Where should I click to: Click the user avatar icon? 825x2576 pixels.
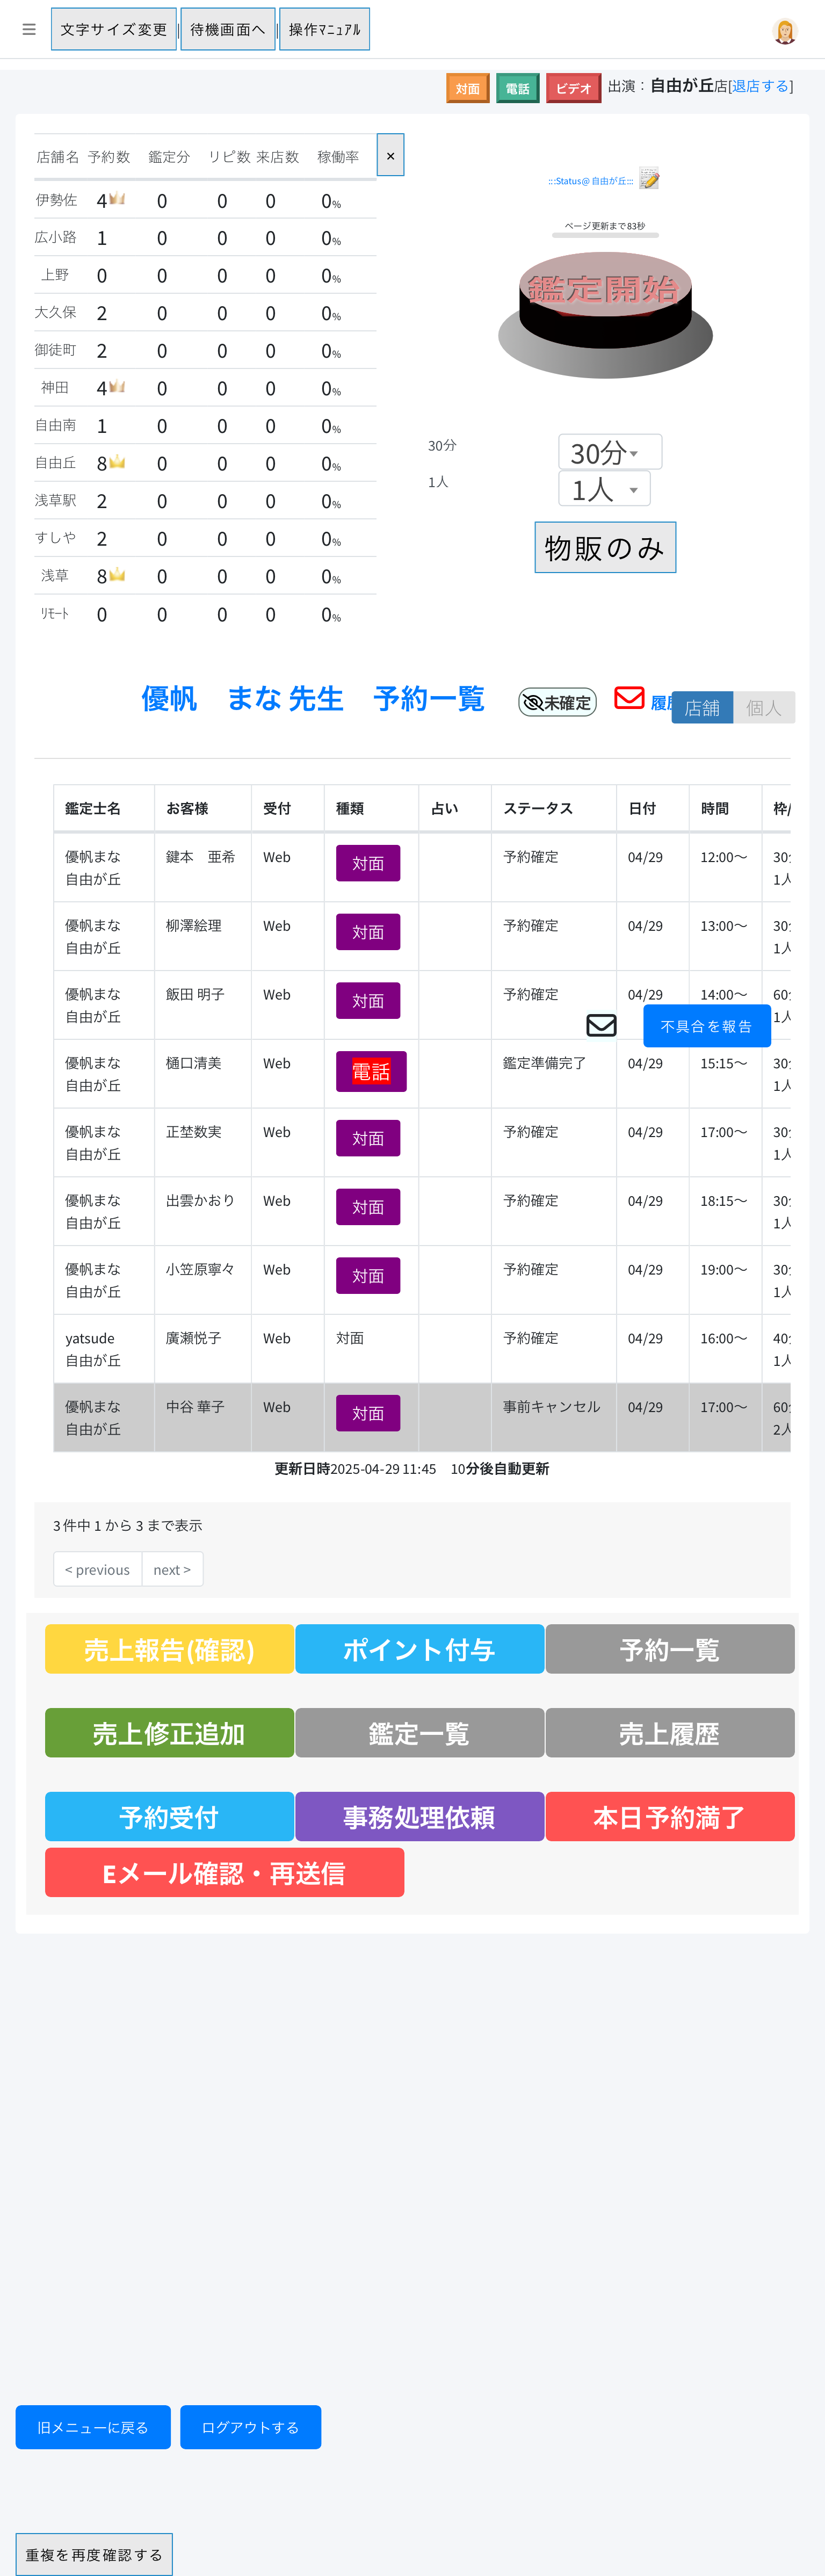point(785,31)
